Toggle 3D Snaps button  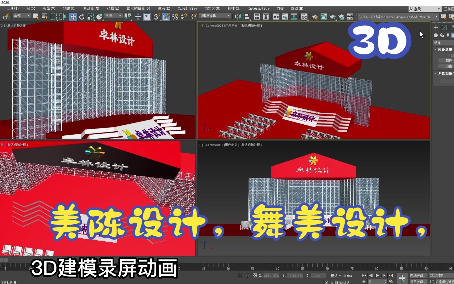pos(157,17)
